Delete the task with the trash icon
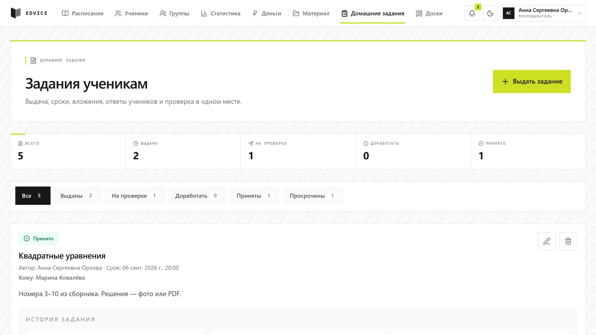Viewport: 596px width, 335px height. (568, 241)
